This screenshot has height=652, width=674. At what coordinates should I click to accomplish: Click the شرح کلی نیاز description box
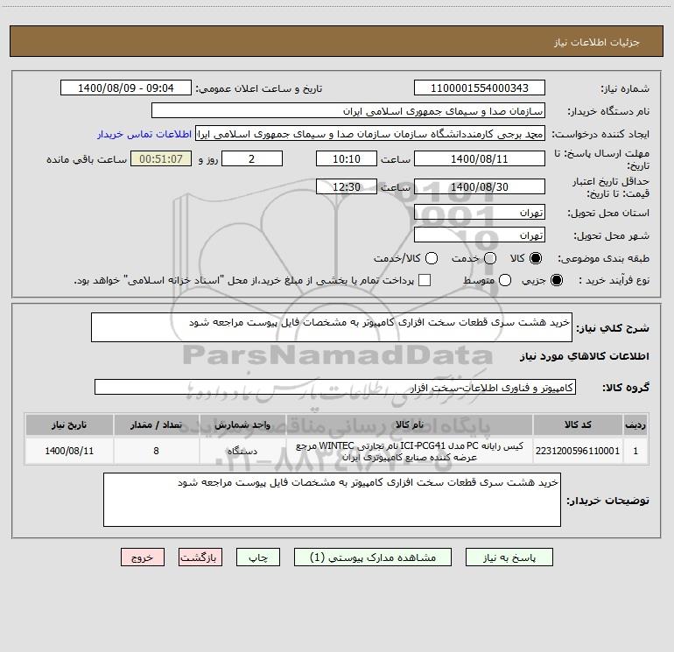pyautogui.click(x=332, y=327)
